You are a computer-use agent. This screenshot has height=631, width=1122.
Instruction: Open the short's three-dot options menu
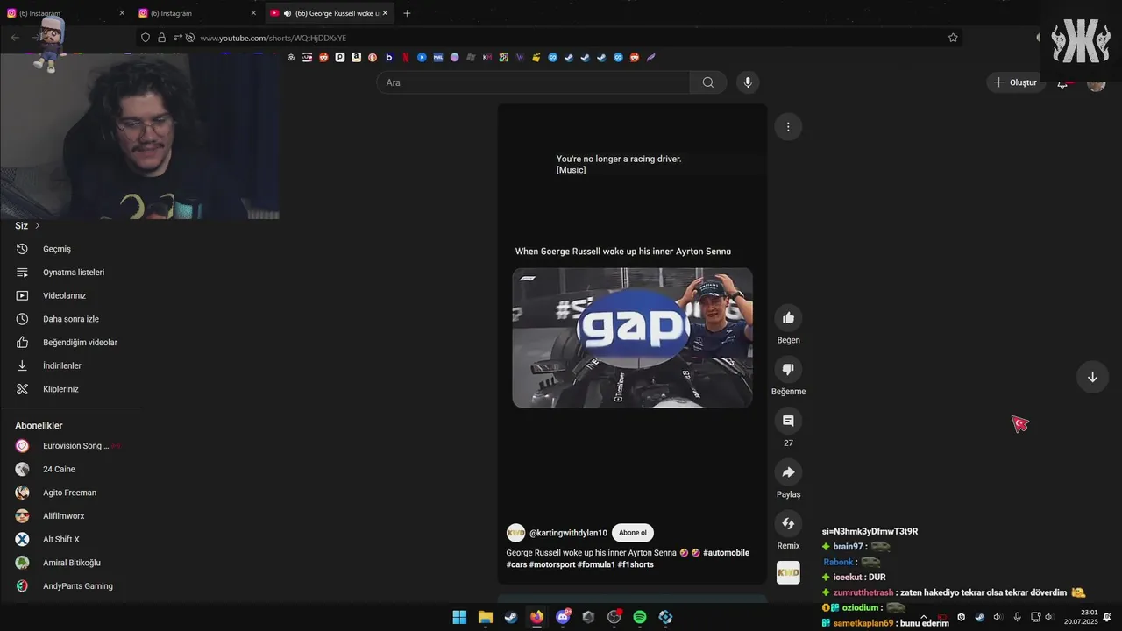788,127
